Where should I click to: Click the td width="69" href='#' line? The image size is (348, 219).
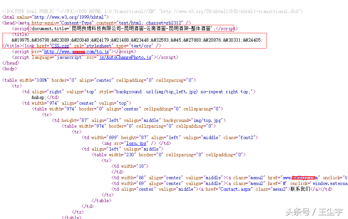coord(229,184)
